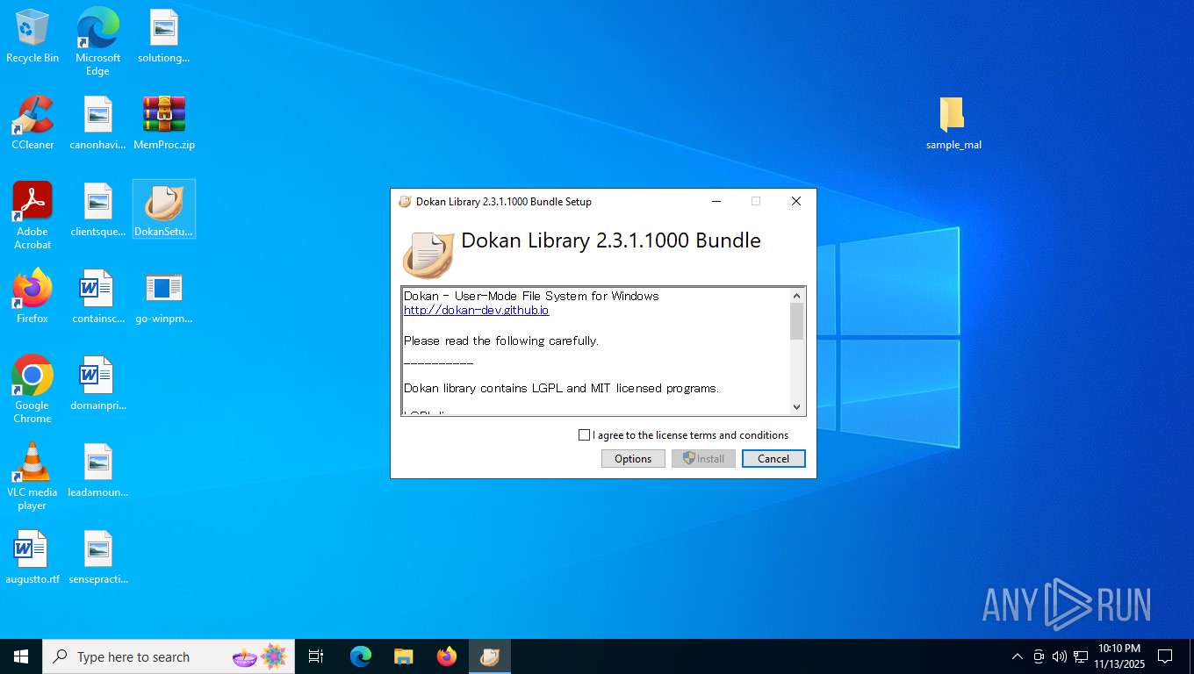The width and height of the screenshot is (1194, 674).
Task: Select the containsc... Word document
Action: (97, 297)
